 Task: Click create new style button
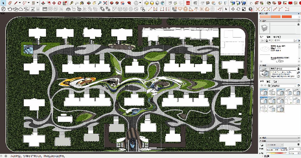tap(298, 73)
